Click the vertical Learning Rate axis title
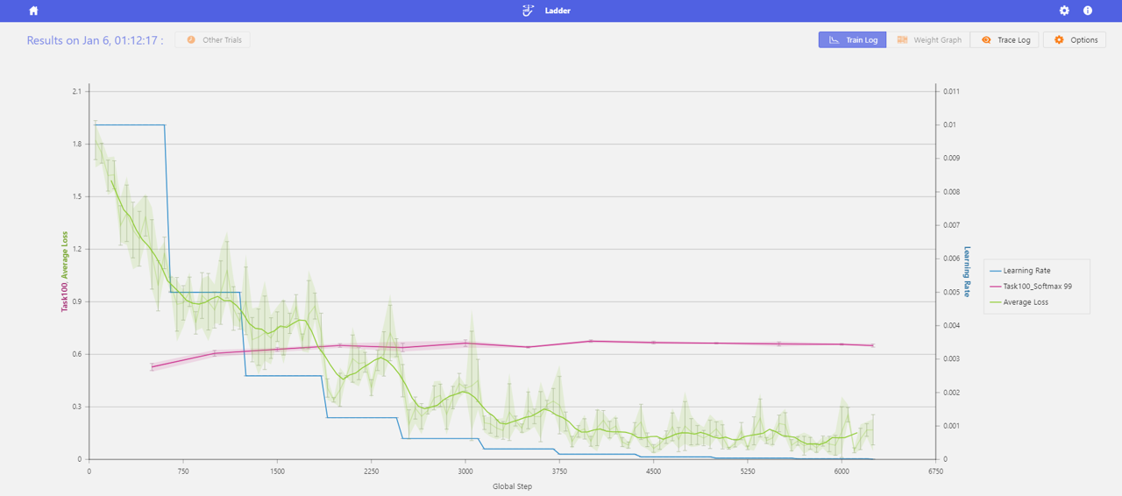Screen dimensions: 1122x496 (968, 272)
